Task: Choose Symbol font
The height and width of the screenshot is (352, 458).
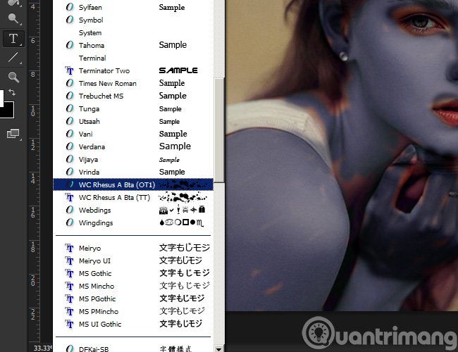Action: pos(133,20)
